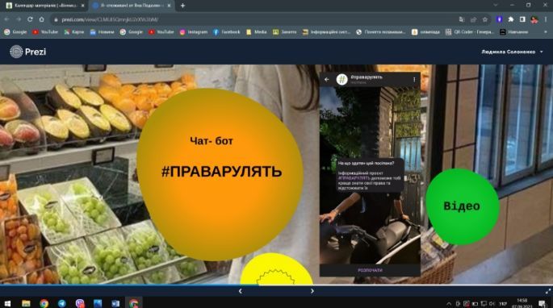
Task: Open the Instagram bookmark
Action: (194, 32)
